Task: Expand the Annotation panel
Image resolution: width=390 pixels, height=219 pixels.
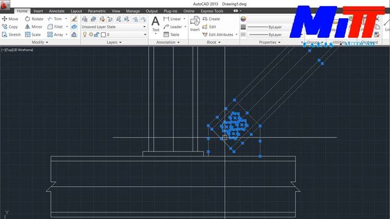Action: [168, 42]
